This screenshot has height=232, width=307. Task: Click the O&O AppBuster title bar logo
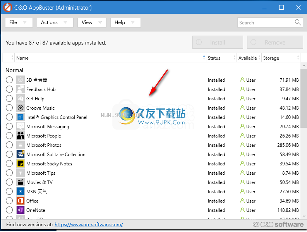click(8, 7)
